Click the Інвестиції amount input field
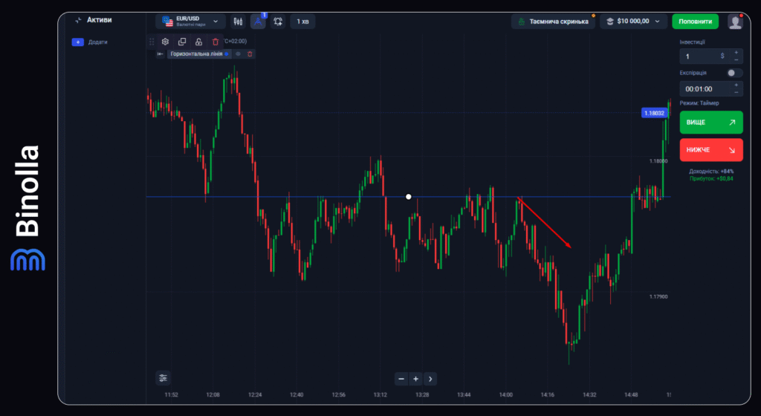 point(702,56)
